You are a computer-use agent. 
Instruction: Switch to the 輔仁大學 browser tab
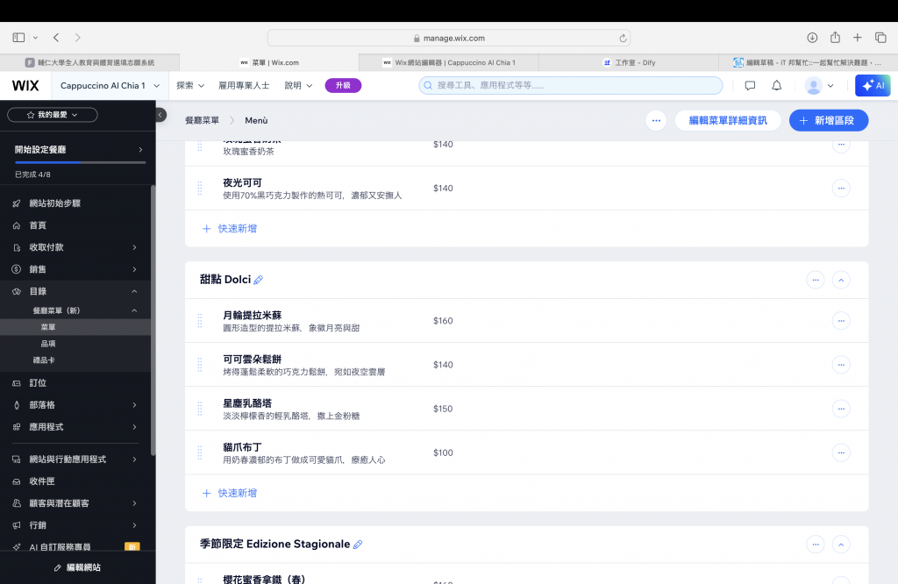(x=89, y=62)
